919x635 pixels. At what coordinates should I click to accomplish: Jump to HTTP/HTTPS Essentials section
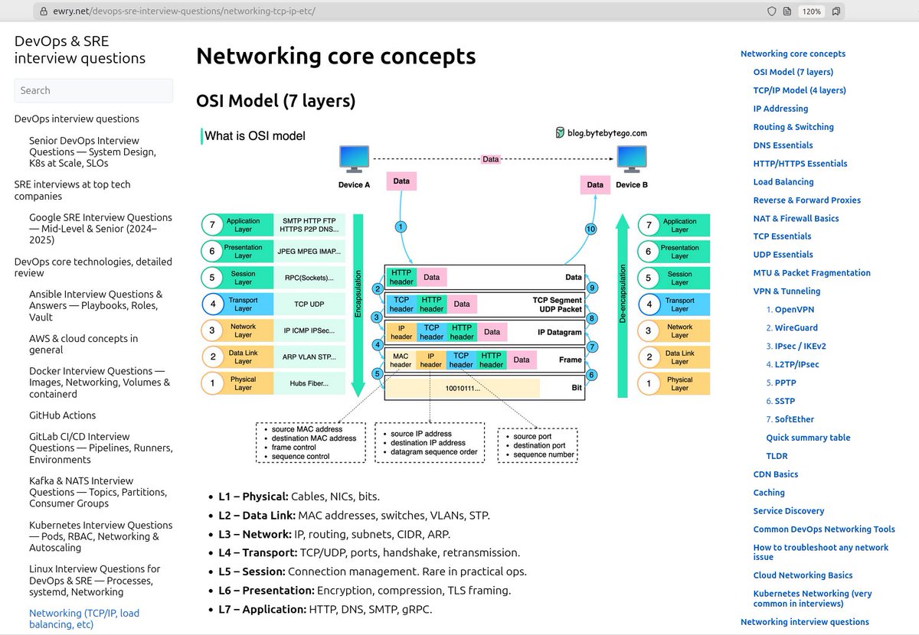click(x=800, y=164)
